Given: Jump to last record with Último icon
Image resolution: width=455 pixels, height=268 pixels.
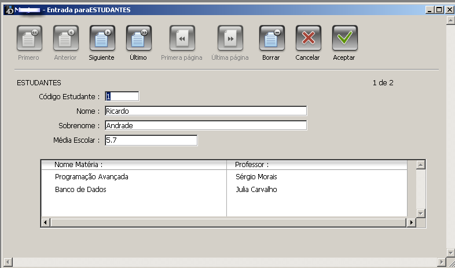Looking at the screenshot, I should click(138, 39).
